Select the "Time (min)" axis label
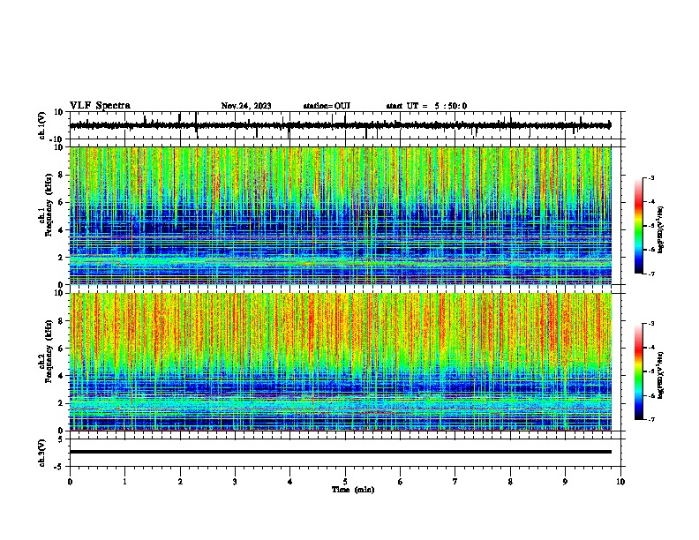 point(353,490)
